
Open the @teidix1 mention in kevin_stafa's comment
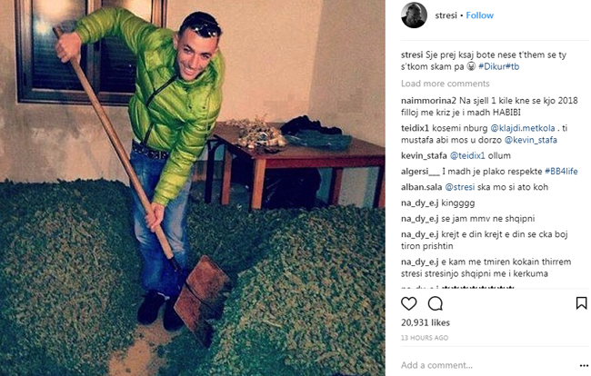point(467,156)
